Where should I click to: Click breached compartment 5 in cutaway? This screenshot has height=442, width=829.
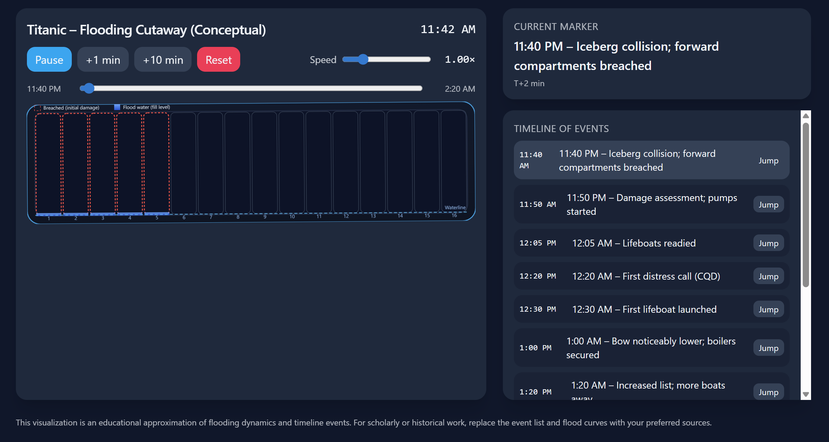click(156, 163)
